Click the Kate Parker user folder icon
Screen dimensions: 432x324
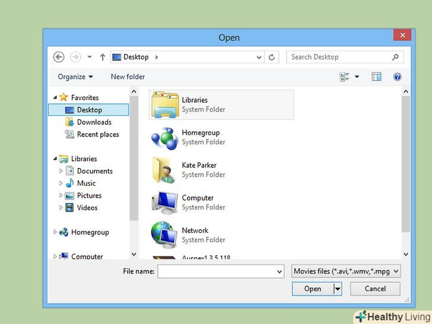[164, 170]
